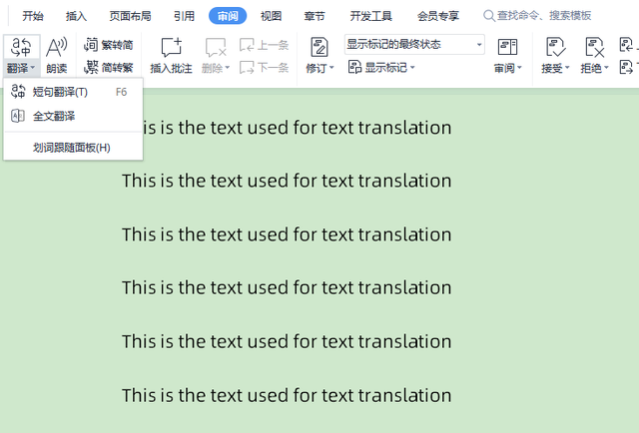
Task: Switch to the 章节 tab
Action: [315, 16]
